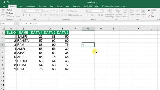Switch to the Formulas tab
Viewport: 160px width, 90px height.
pyautogui.click(x=42, y=6)
